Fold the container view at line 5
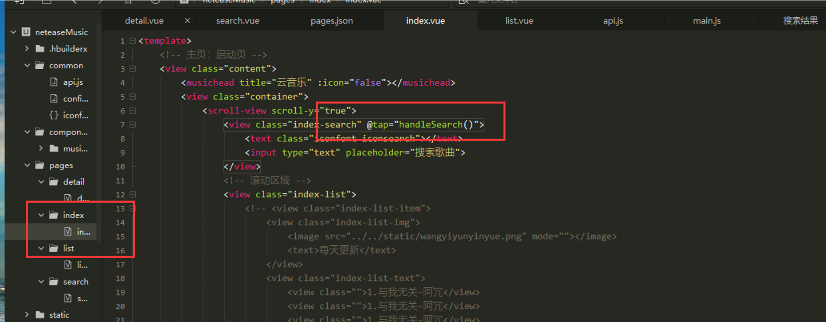The width and height of the screenshot is (826, 322). (133, 96)
